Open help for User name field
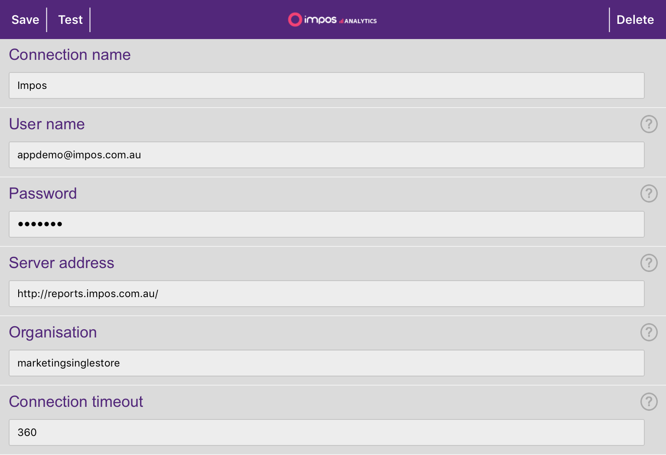666x455 pixels. tap(649, 124)
